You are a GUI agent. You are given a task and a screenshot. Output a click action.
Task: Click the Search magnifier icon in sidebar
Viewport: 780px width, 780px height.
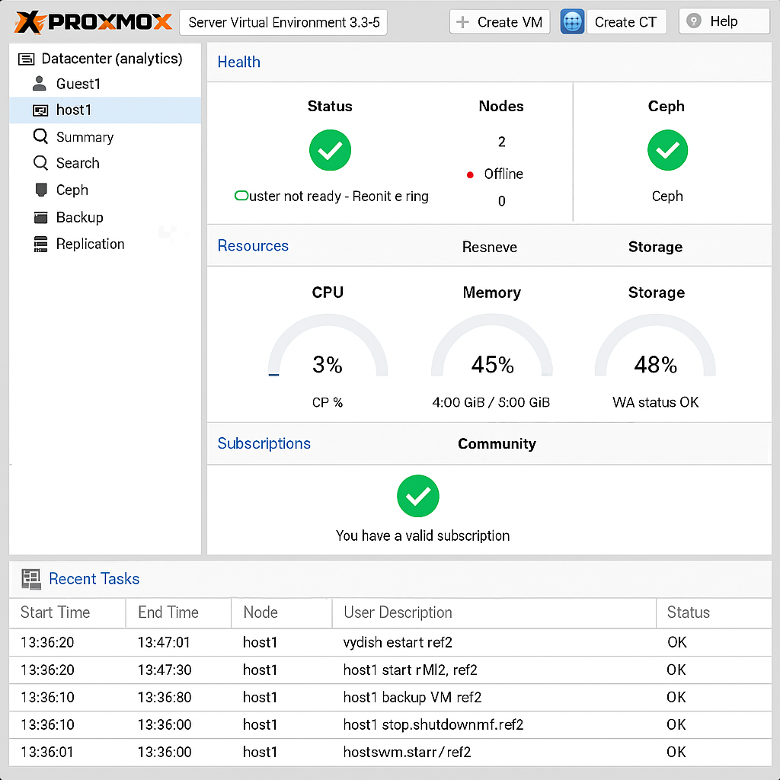pyautogui.click(x=39, y=163)
